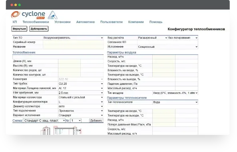
Task: Click the Название input field
Action: [x=73, y=47]
